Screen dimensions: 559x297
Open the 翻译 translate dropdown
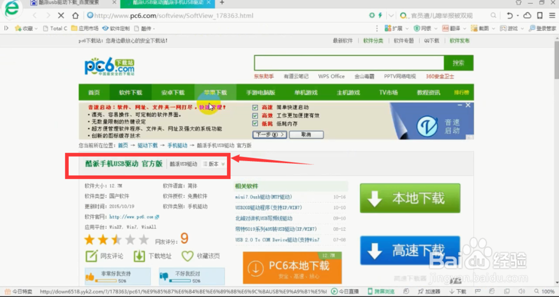click(454, 29)
